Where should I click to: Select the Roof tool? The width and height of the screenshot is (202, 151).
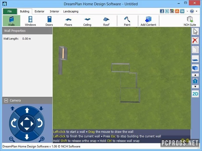pos(106,21)
